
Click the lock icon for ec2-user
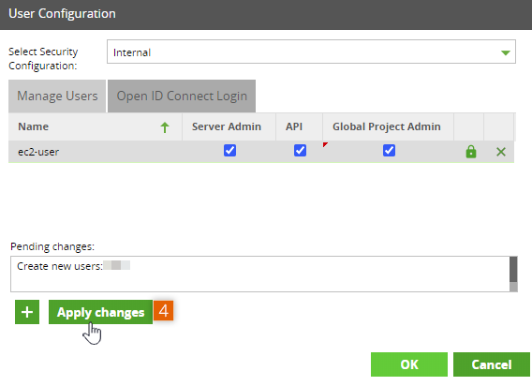click(471, 152)
